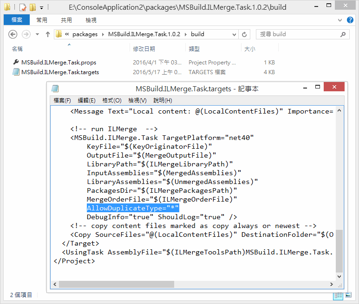Focus the 搜尋 build search box
Screen dimensions: 359x304
302,34
